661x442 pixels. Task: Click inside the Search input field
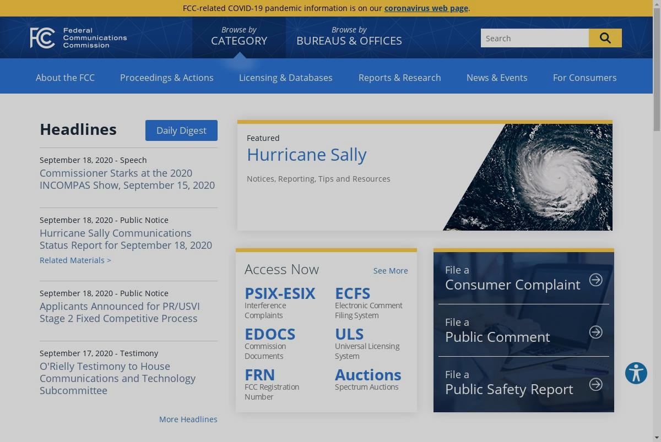(x=535, y=38)
